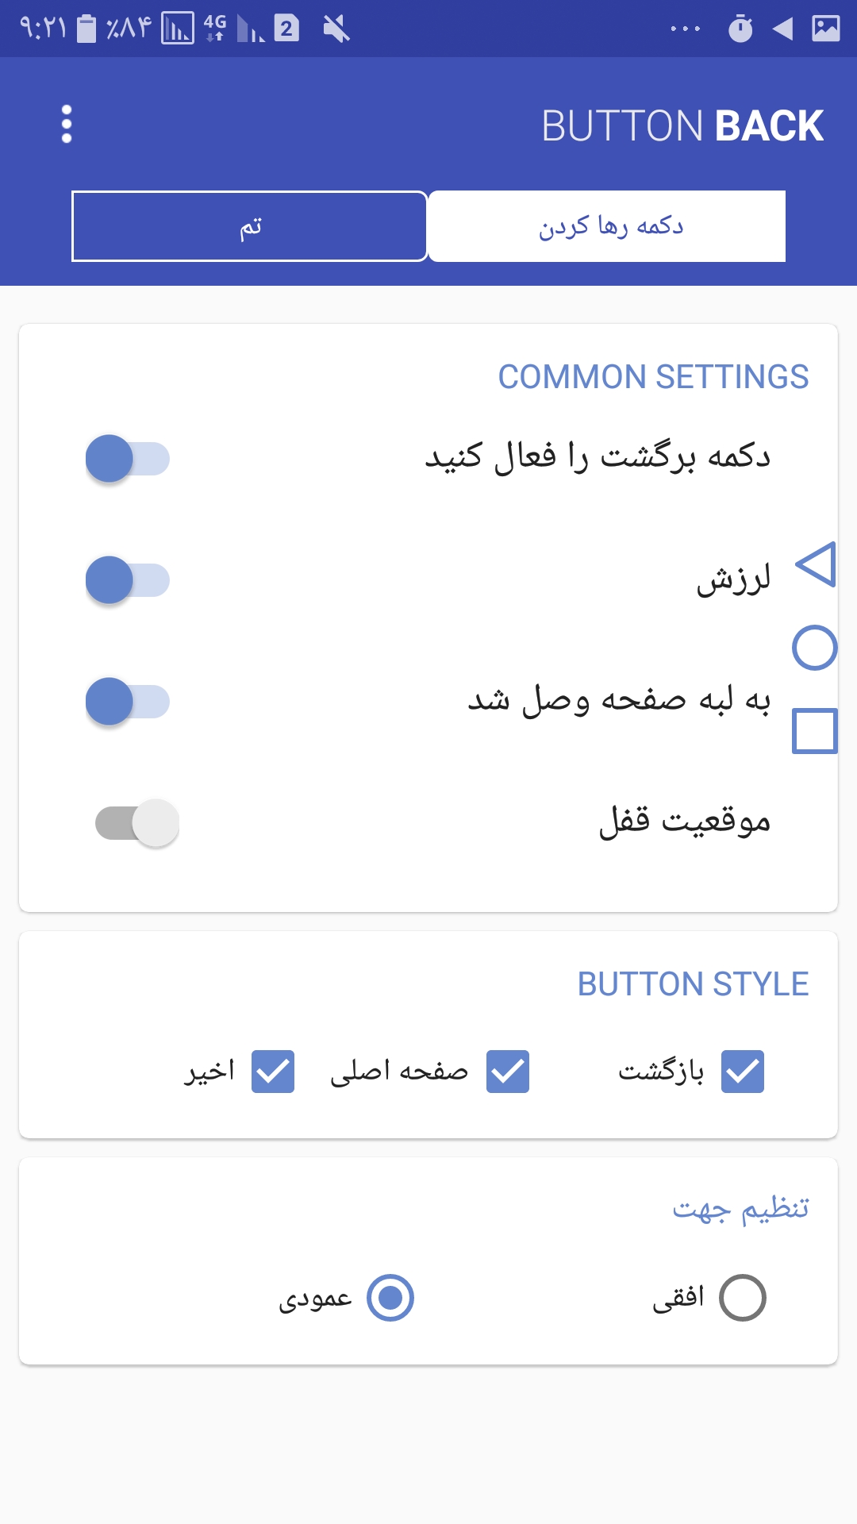
Task: Tap the battery icon in status bar
Action: (86, 29)
